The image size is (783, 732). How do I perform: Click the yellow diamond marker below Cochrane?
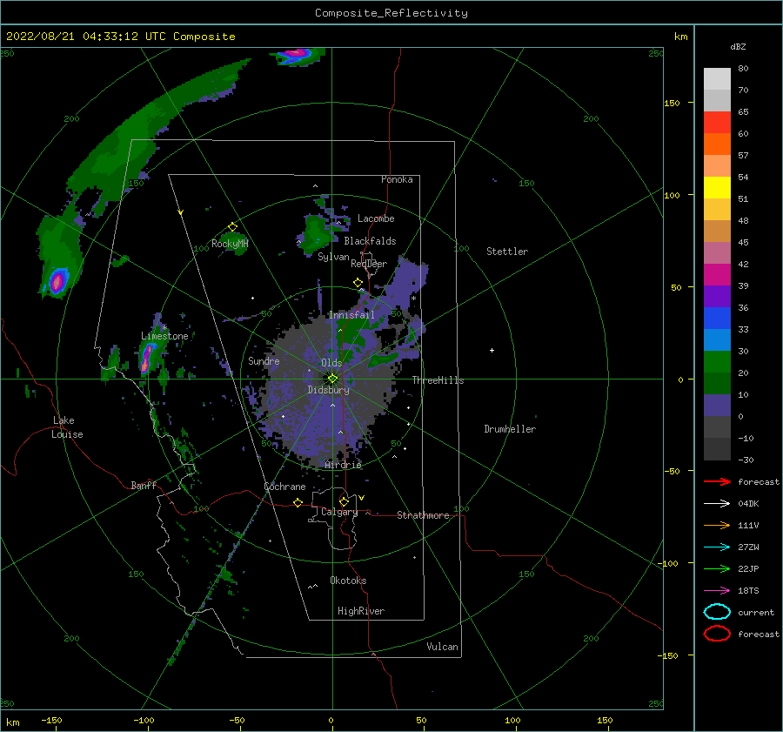(298, 503)
